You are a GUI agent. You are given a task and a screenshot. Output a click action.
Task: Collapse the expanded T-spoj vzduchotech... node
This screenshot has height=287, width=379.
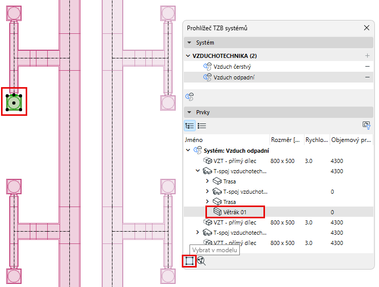coord(198,171)
